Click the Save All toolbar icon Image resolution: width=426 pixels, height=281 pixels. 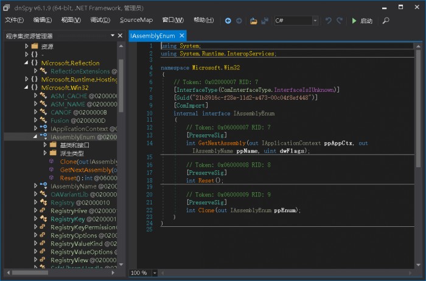[x=265, y=21]
